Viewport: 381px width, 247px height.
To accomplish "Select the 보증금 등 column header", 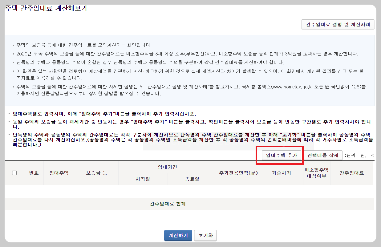I will 97,173.
